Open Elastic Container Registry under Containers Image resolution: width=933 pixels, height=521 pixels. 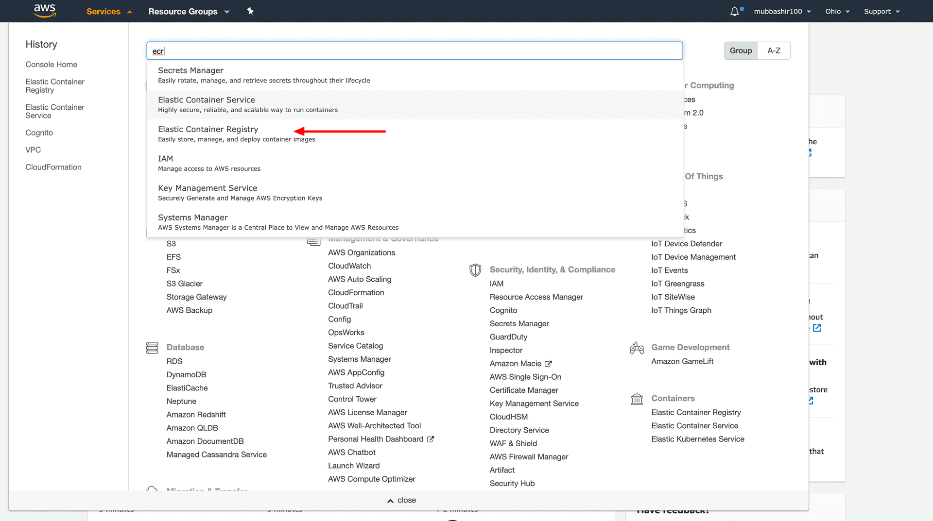pos(696,412)
